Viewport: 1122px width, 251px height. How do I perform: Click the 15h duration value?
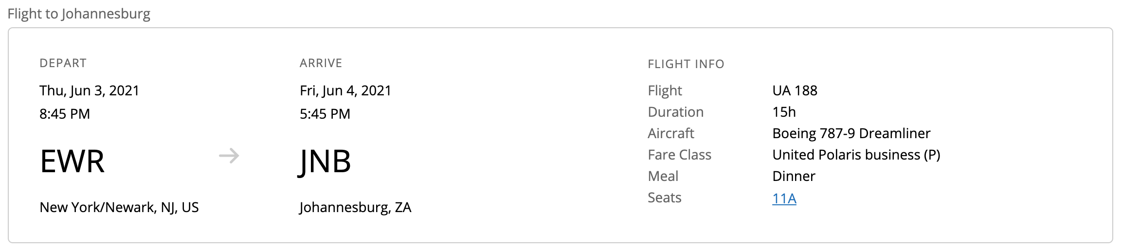tap(784, 112)
